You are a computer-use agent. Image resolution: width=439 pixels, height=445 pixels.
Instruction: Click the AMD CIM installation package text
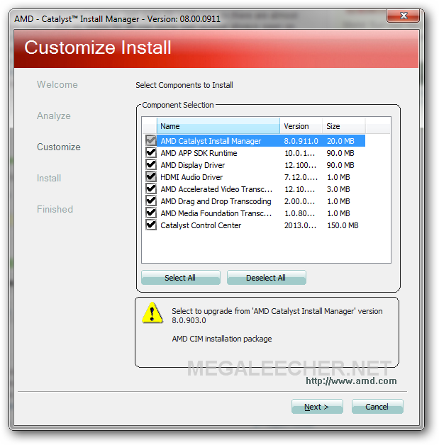[x=222, y=339]
